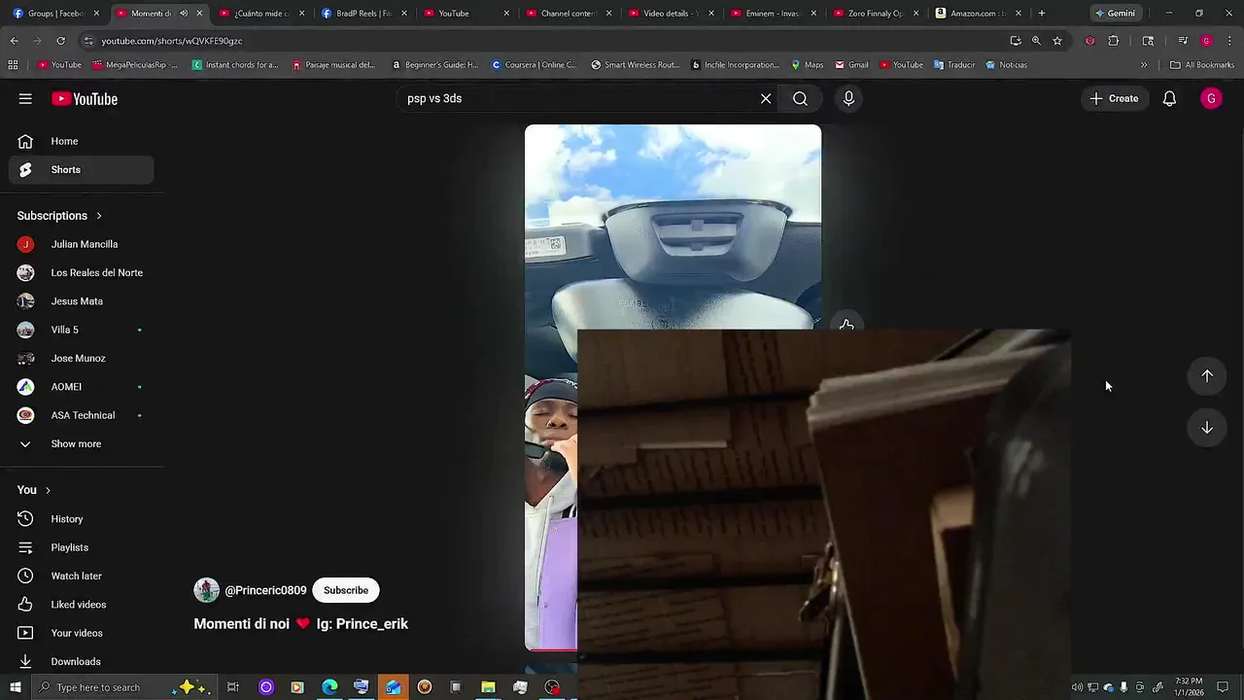This screenshot has height=700, width=1244.
Task: Bookmark this page with star icon
Action: [x=1057, y=41]
